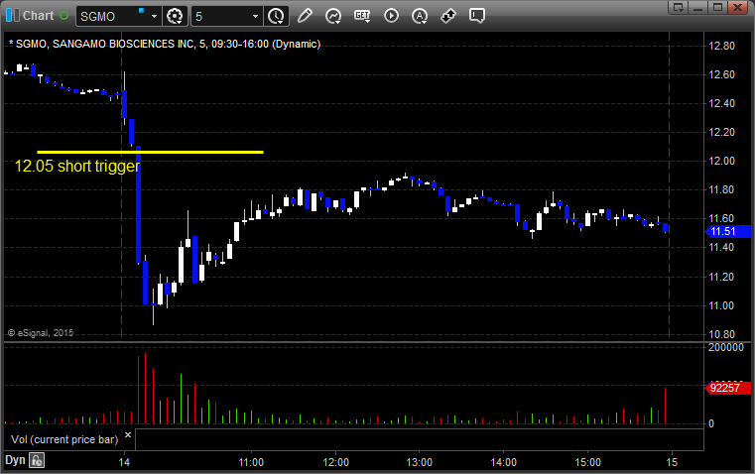
Task: Click the 13:00 time axis label
Action: [x=419, y=462]
